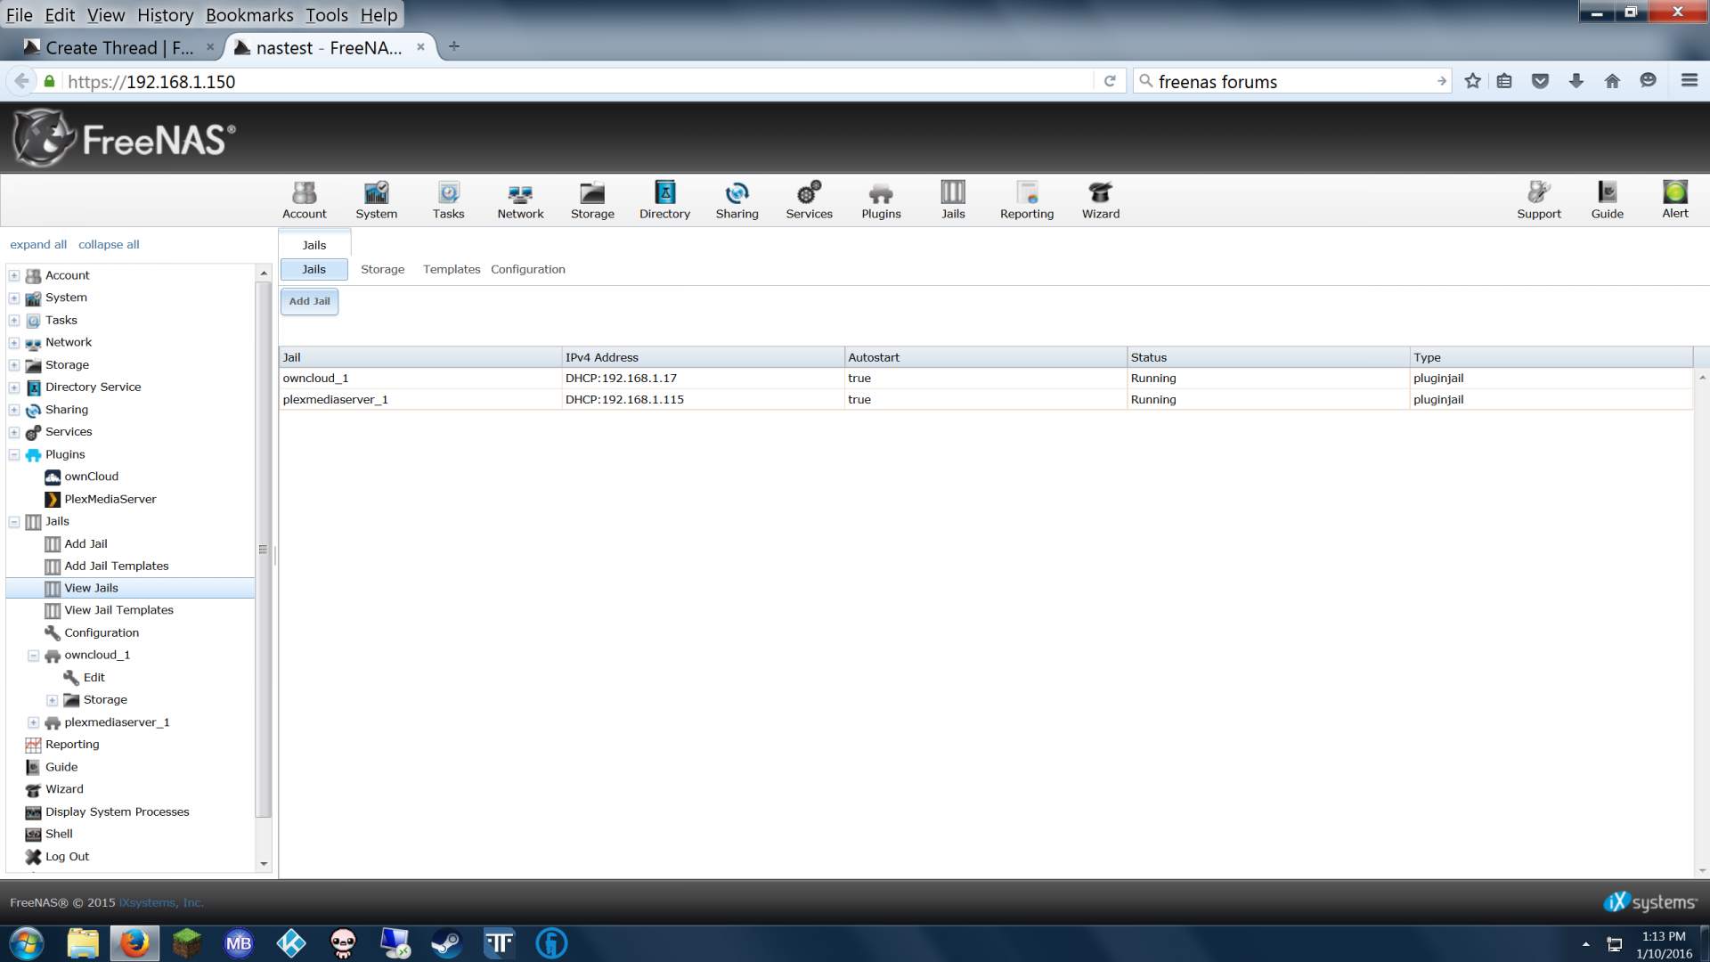This screenshot has width=1710, height=962.
Task: Open the History menu
Action: 165,15
